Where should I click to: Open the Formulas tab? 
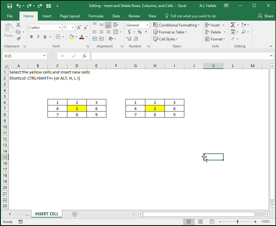pyautogui.click(x=96, y=16)
